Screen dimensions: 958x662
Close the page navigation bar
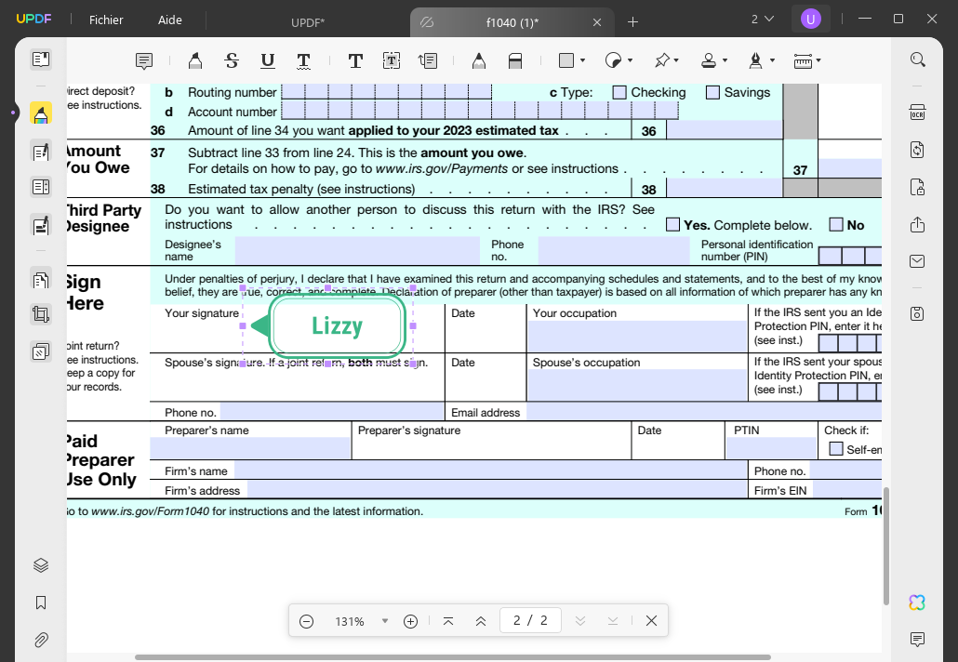coord(651,621)
